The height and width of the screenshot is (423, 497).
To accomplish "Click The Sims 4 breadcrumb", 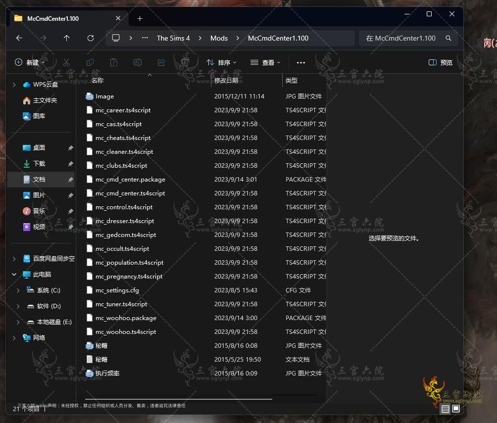I will click(x=173, y=38).
